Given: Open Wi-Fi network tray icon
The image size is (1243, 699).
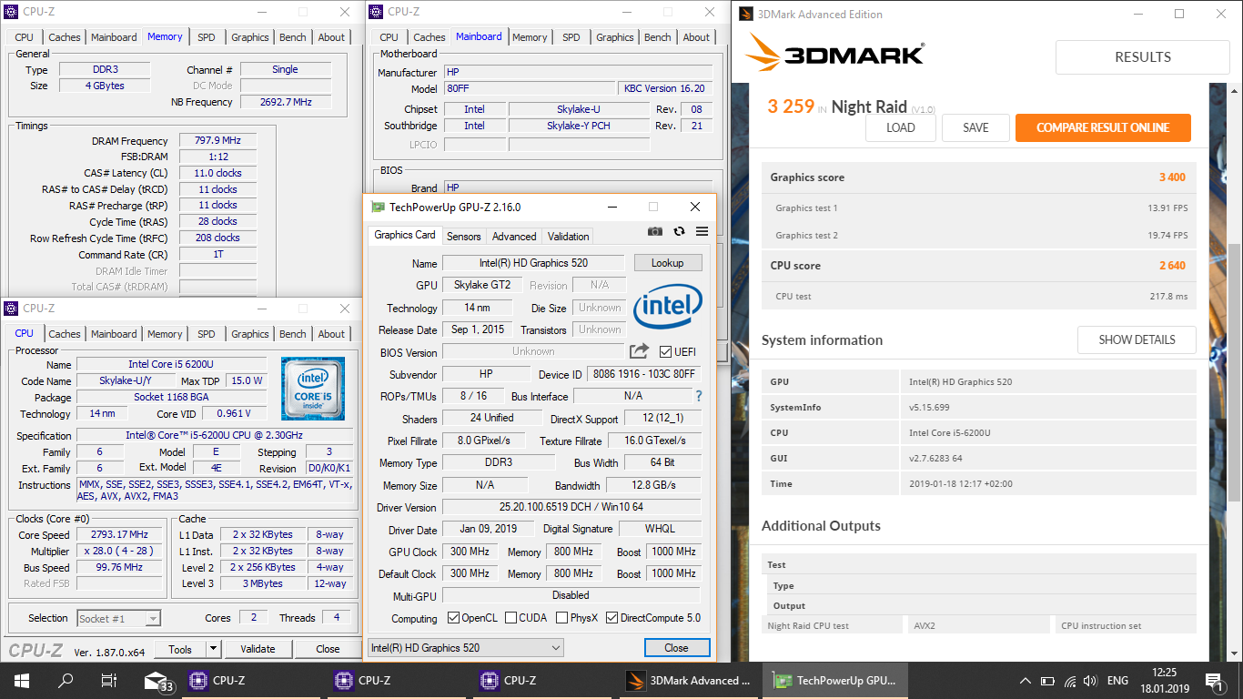Looking at the screenshot, I should point(1070,680).
